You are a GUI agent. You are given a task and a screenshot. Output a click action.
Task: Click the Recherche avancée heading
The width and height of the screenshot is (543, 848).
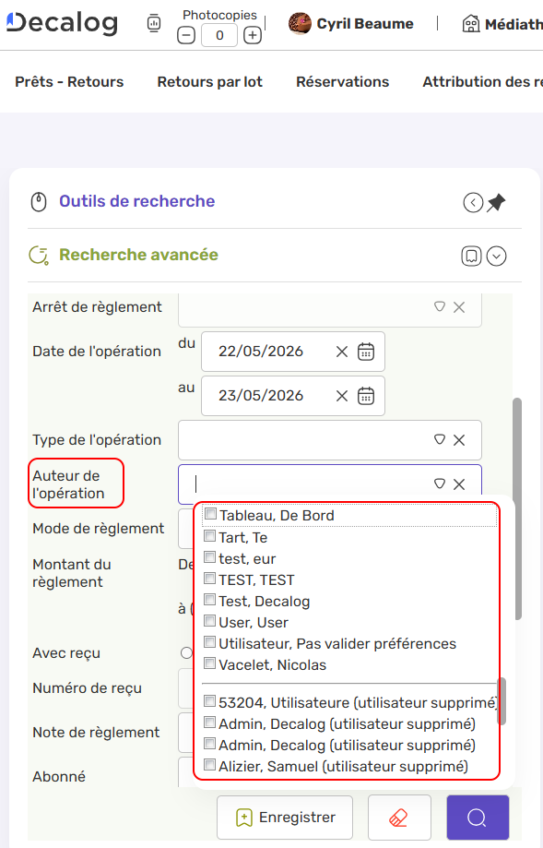[x=138, y=255]
